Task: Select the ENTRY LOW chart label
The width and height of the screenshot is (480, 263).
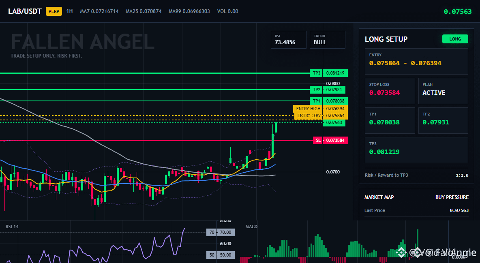Action: click(309, 116)
